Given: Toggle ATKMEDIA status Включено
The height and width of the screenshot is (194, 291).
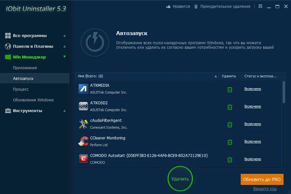Looking at the screenshot, I should pos(253,89).
